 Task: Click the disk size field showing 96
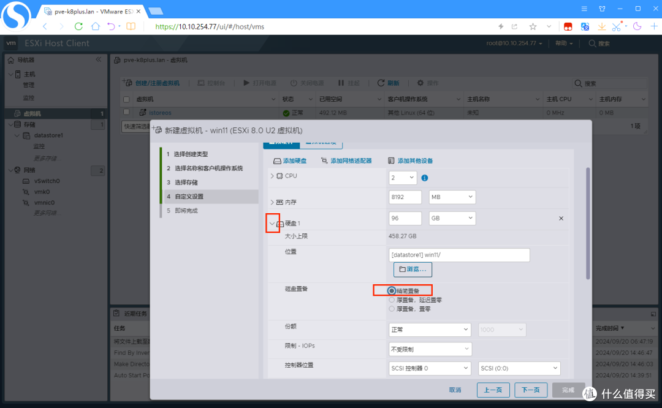click(405, 218)
